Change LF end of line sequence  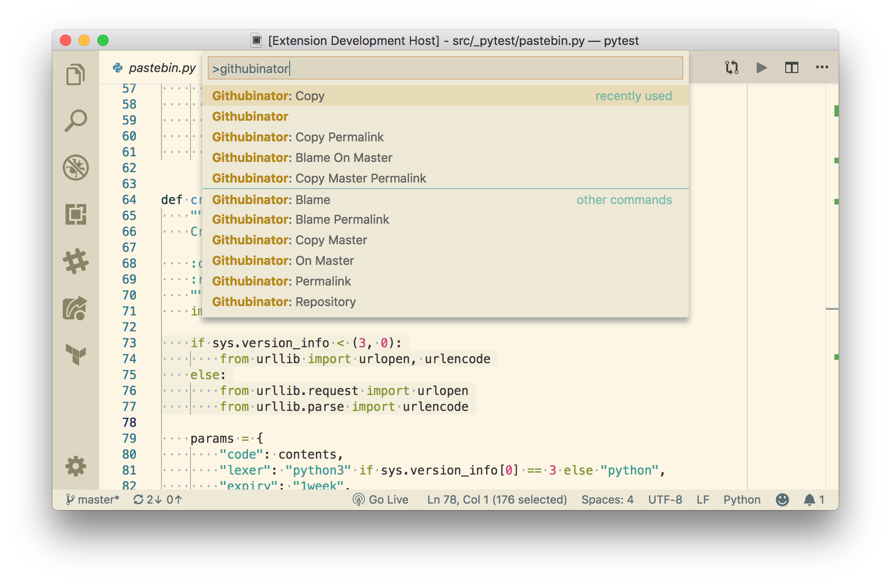tap(703, 500)
